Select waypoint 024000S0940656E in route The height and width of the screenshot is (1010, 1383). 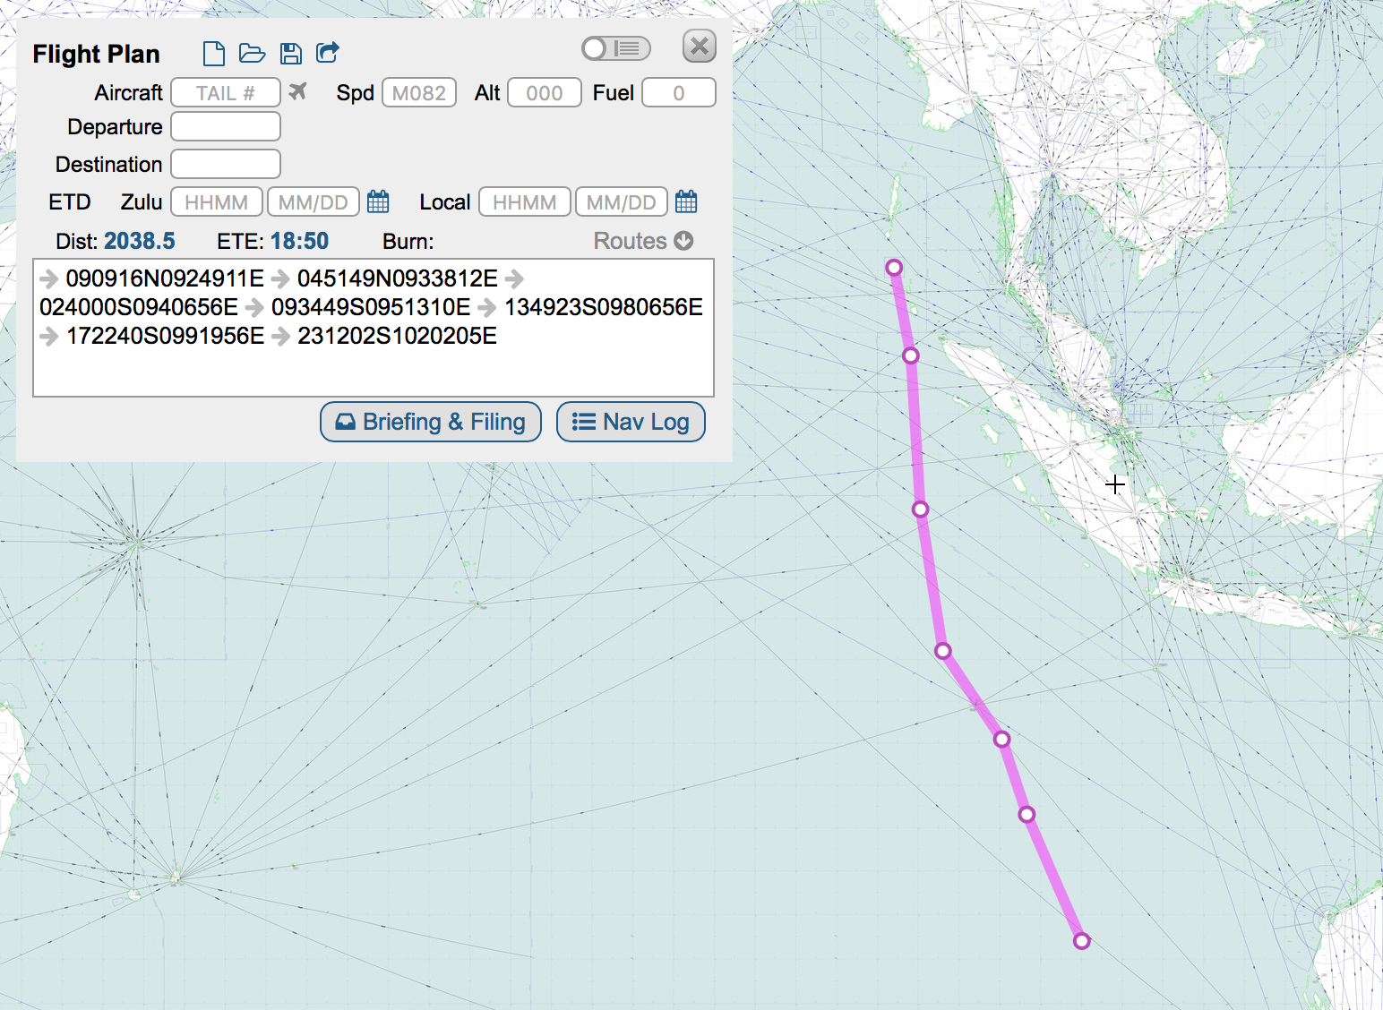pyautogui.click(x=139, y=307)
